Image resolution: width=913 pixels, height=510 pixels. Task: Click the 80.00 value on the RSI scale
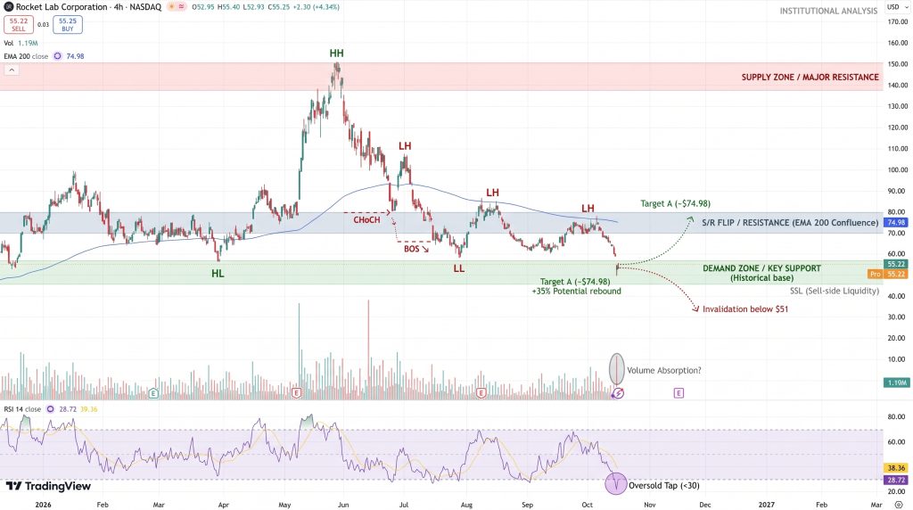click(x=896, y=417)
